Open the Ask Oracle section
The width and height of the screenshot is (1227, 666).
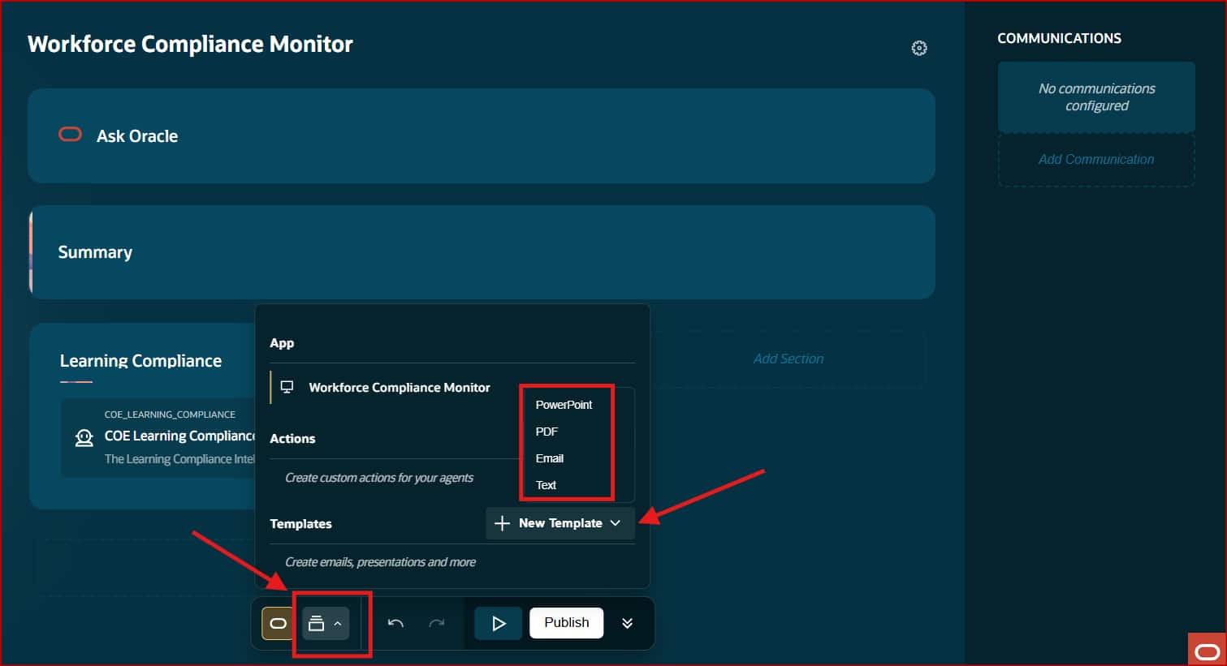tap(482, 135)
